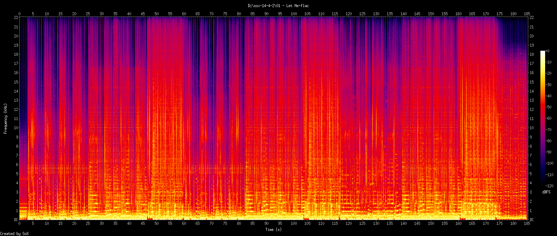Click the '10' tick on the right frequency axis
Image resolution: width=557 pixels, height=236 pixels.
(x=532, y=128)
